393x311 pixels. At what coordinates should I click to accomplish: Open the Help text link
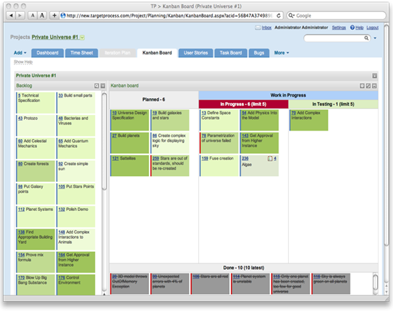tap(359, 27)
